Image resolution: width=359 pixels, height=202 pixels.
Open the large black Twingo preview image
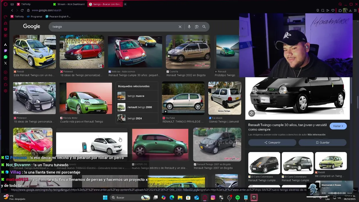tap(298, 98)
